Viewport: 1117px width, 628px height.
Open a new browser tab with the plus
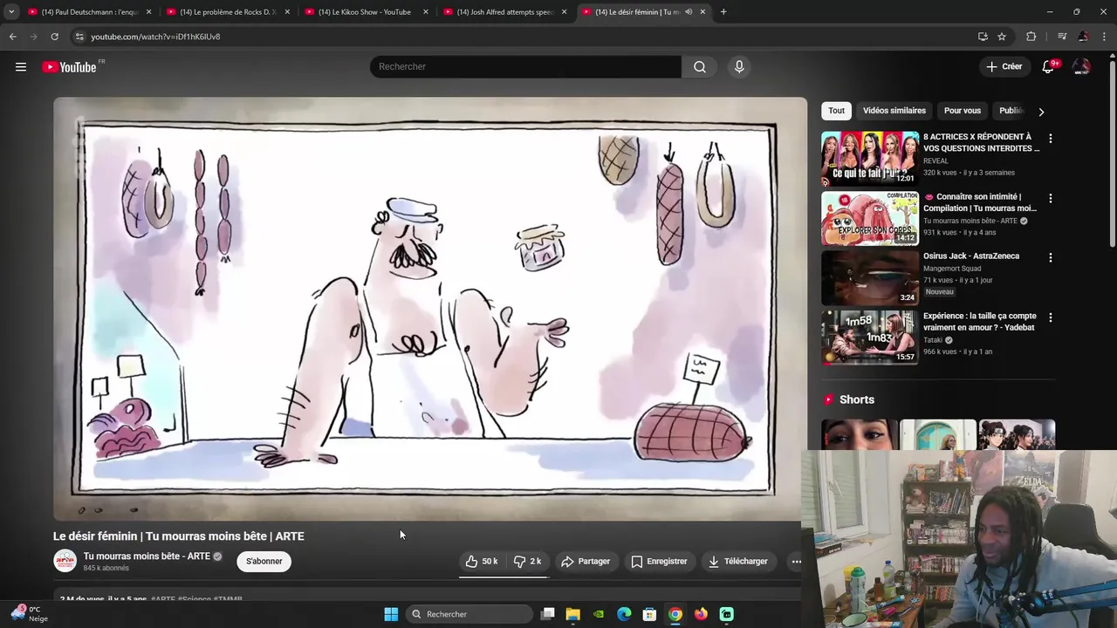click(x=723, y=12)
